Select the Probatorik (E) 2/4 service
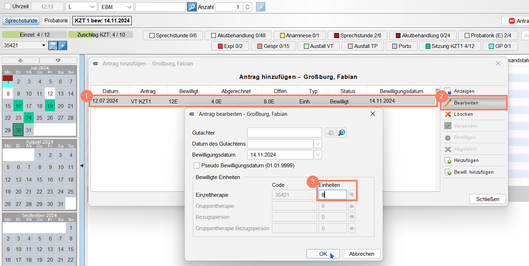The width and height of the screenshot is (529, 266). pyautogui.click(x=488, y=36)
